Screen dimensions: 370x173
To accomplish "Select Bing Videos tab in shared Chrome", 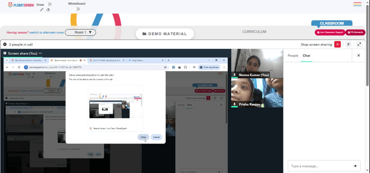I will coord(146,60).
